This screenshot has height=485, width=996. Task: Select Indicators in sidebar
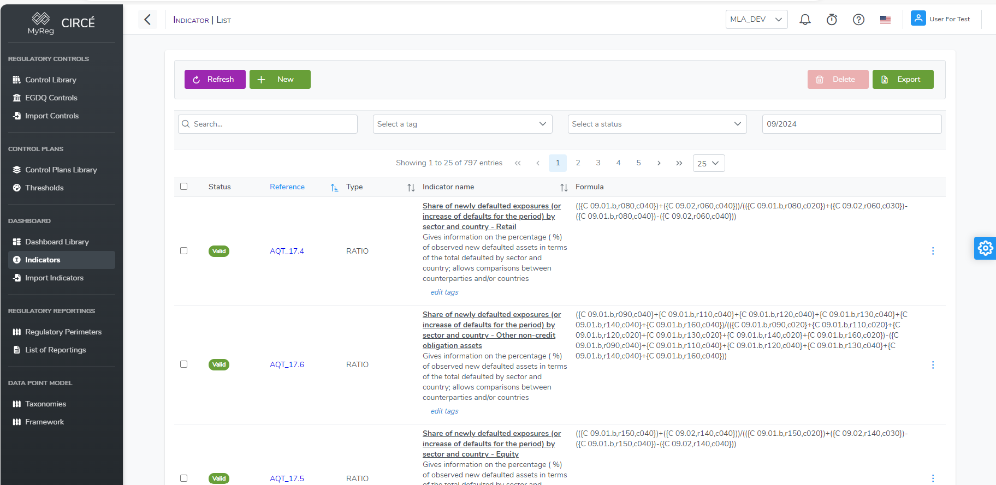62,260
